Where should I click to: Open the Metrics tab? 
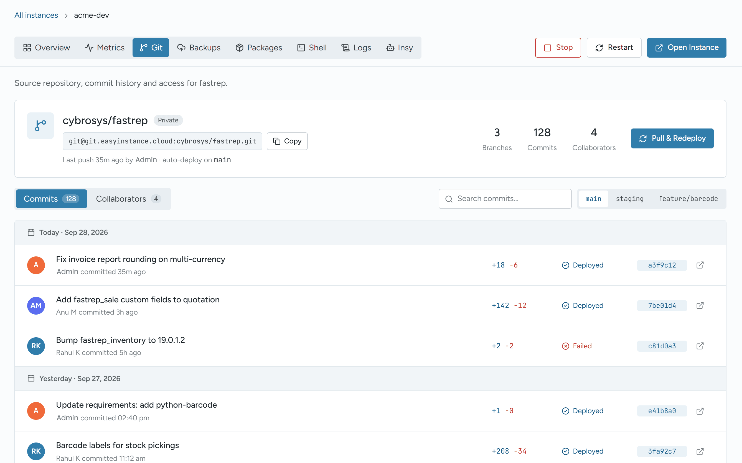pos(105,47)
